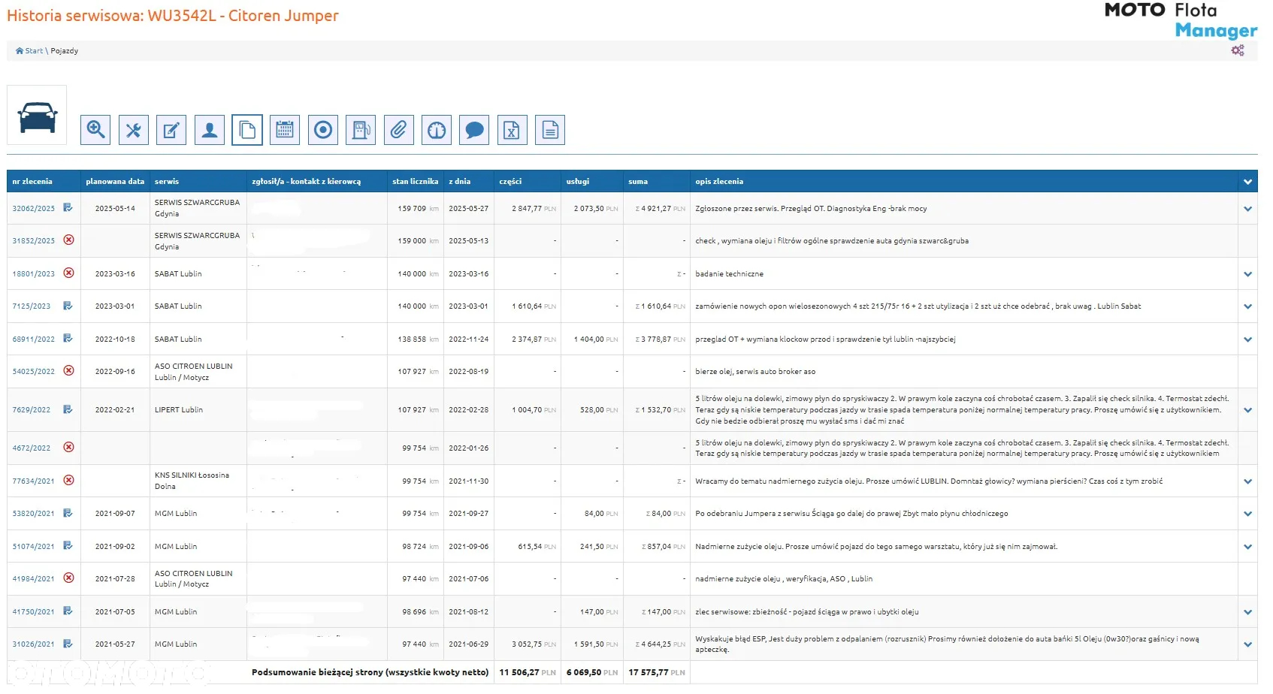Click red cancelled icon beside order 77634/2021
The height and width of the screenshot is (694, 1273).
click(x=68, y=480)
